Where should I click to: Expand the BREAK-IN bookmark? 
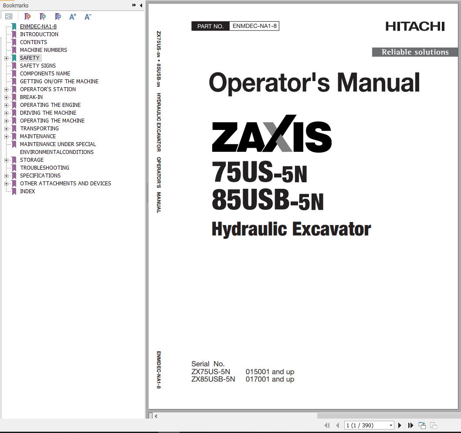click(x=6, y=97)
